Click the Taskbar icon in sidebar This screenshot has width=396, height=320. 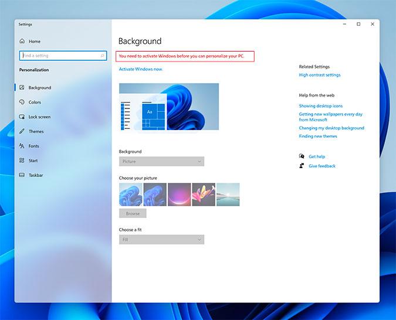22,175
